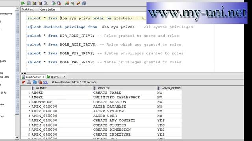Select the CREATE CLUSTER cell
The width and height of the screenshot is (252, 141).
[125, 125]
